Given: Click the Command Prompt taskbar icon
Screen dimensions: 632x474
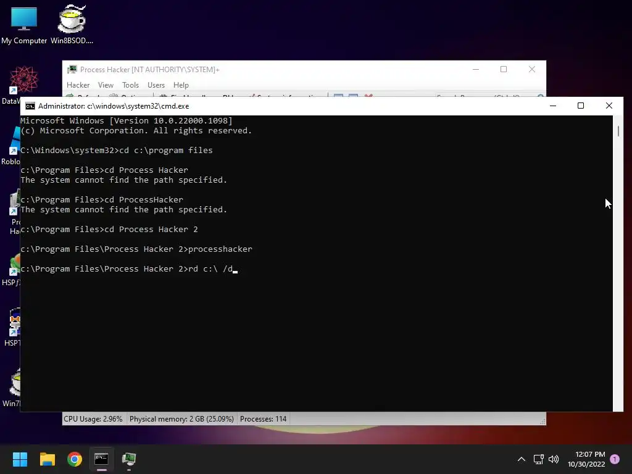Looking at the screenshot, I should click(x=102, y=459).
